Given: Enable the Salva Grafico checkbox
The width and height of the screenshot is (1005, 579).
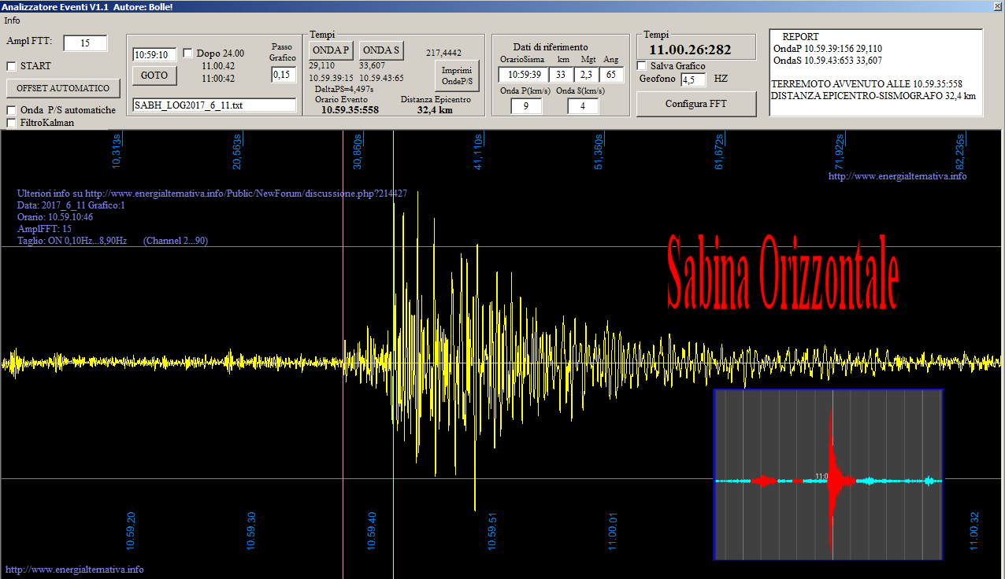Looking at the screenshot, I should (x=641, y=66).
